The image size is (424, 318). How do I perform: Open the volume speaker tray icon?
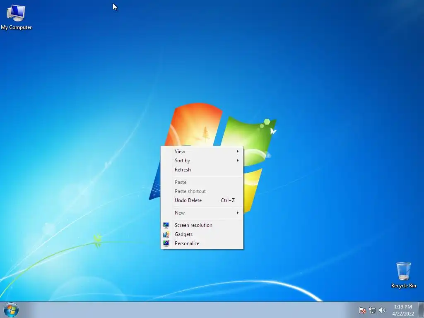pos(382,310)
